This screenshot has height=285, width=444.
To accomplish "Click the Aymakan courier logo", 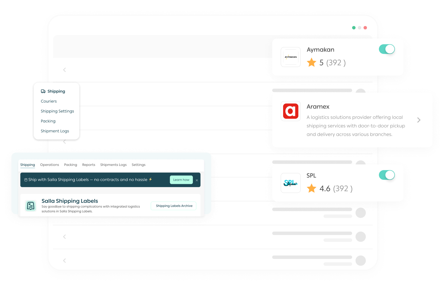I will click(x=291, y=57).
